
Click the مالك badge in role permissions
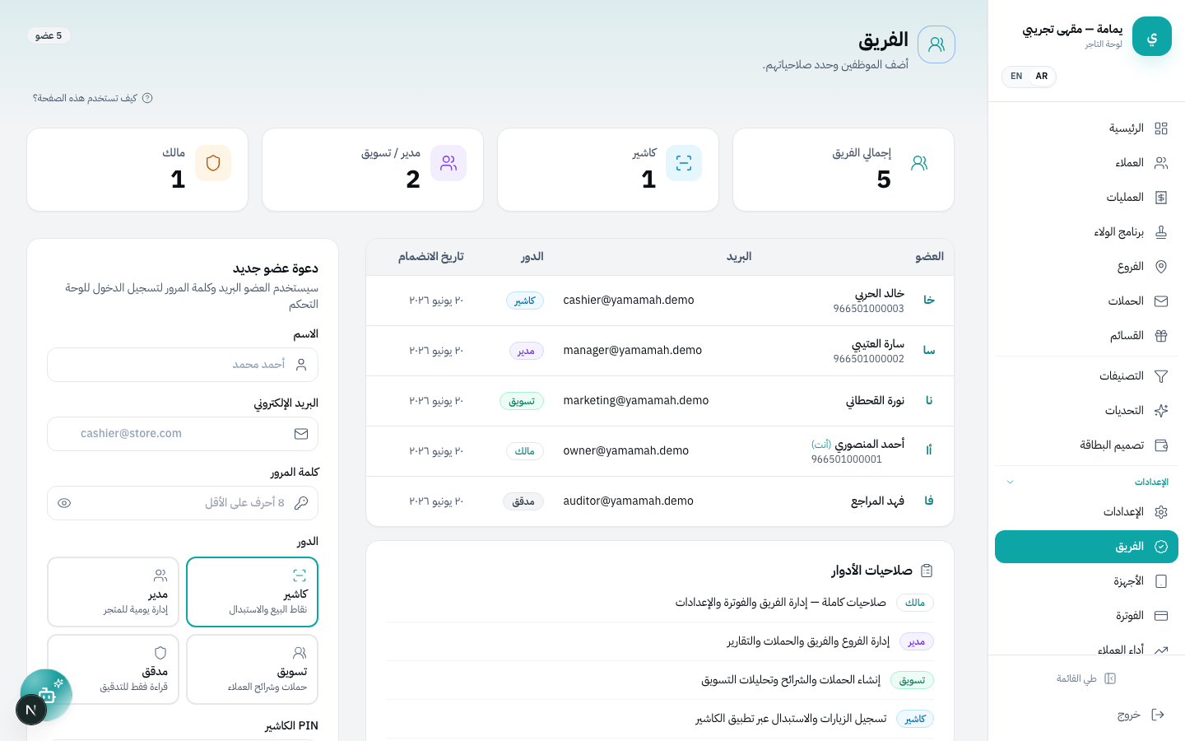click(x=915, y=603)
